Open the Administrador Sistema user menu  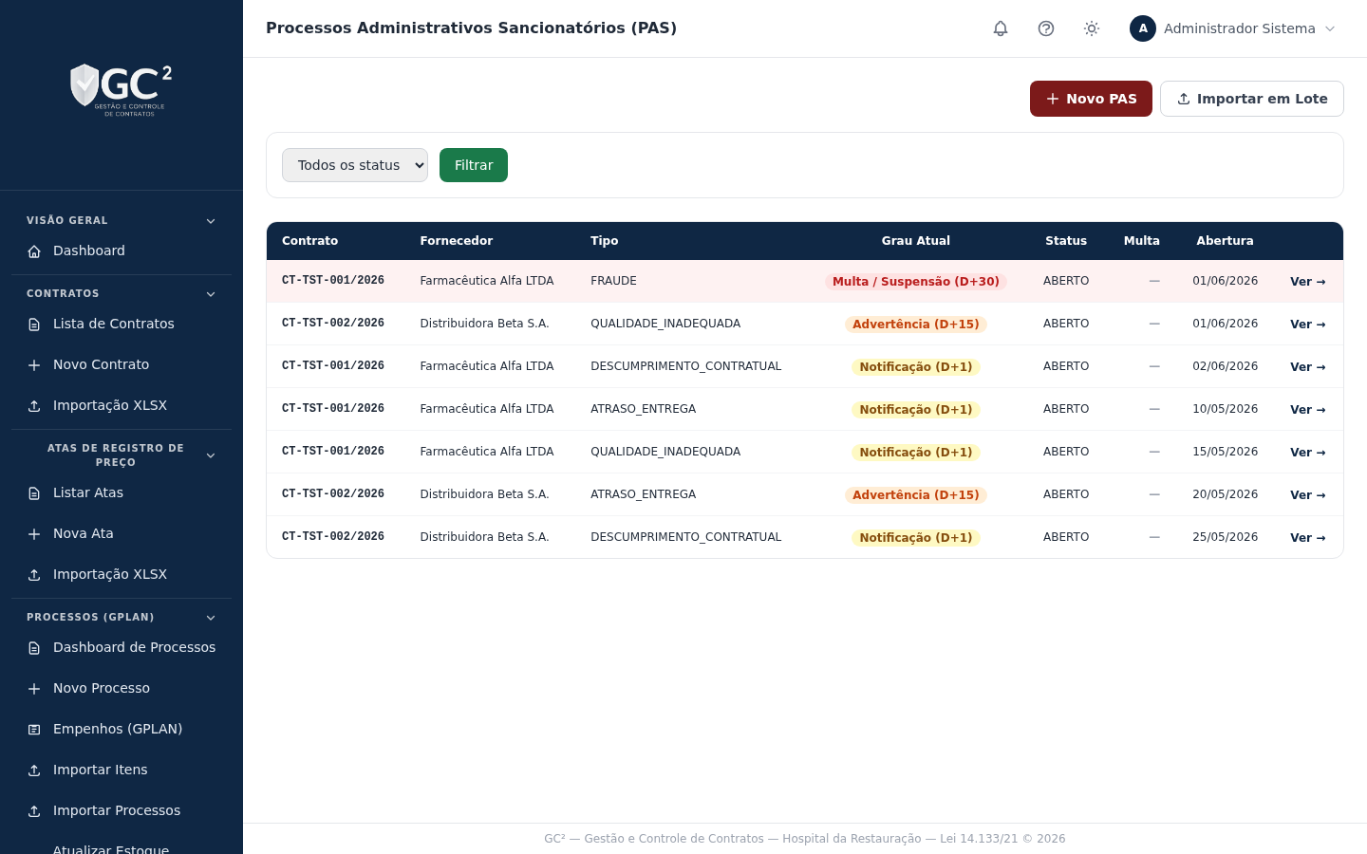point(1232,28)
